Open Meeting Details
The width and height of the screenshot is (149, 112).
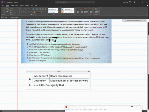coord(97,11)
